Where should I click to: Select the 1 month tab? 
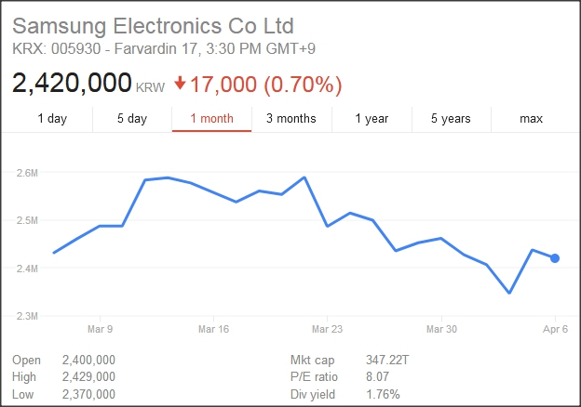tap(211, 118)
